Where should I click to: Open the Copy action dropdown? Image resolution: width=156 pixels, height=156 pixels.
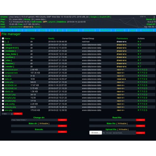(7, 114)
